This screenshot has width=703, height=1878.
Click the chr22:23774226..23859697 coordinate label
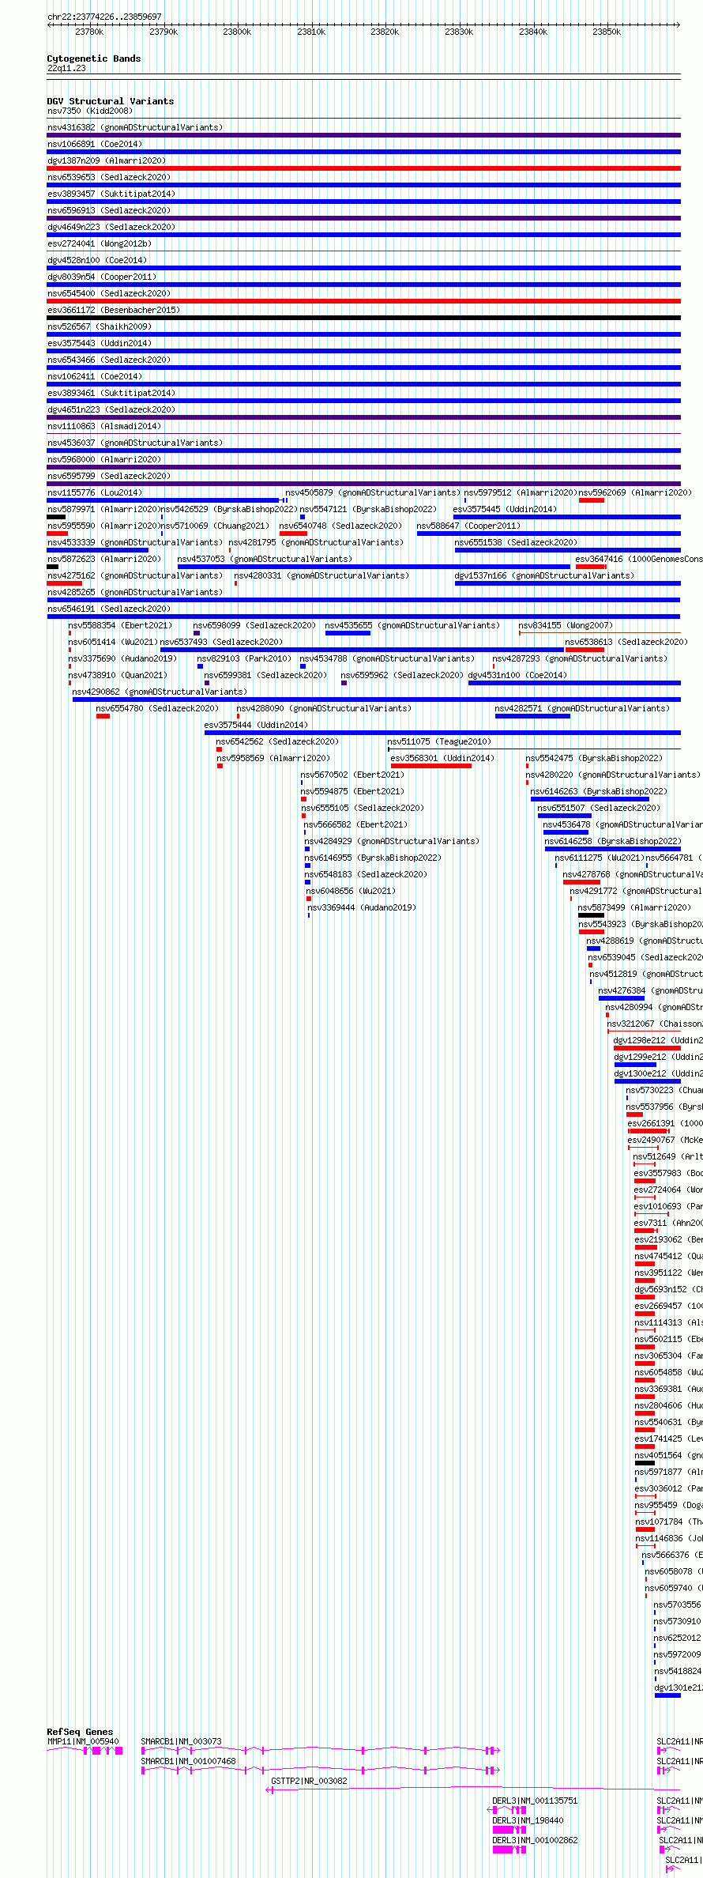click(104, 17)
